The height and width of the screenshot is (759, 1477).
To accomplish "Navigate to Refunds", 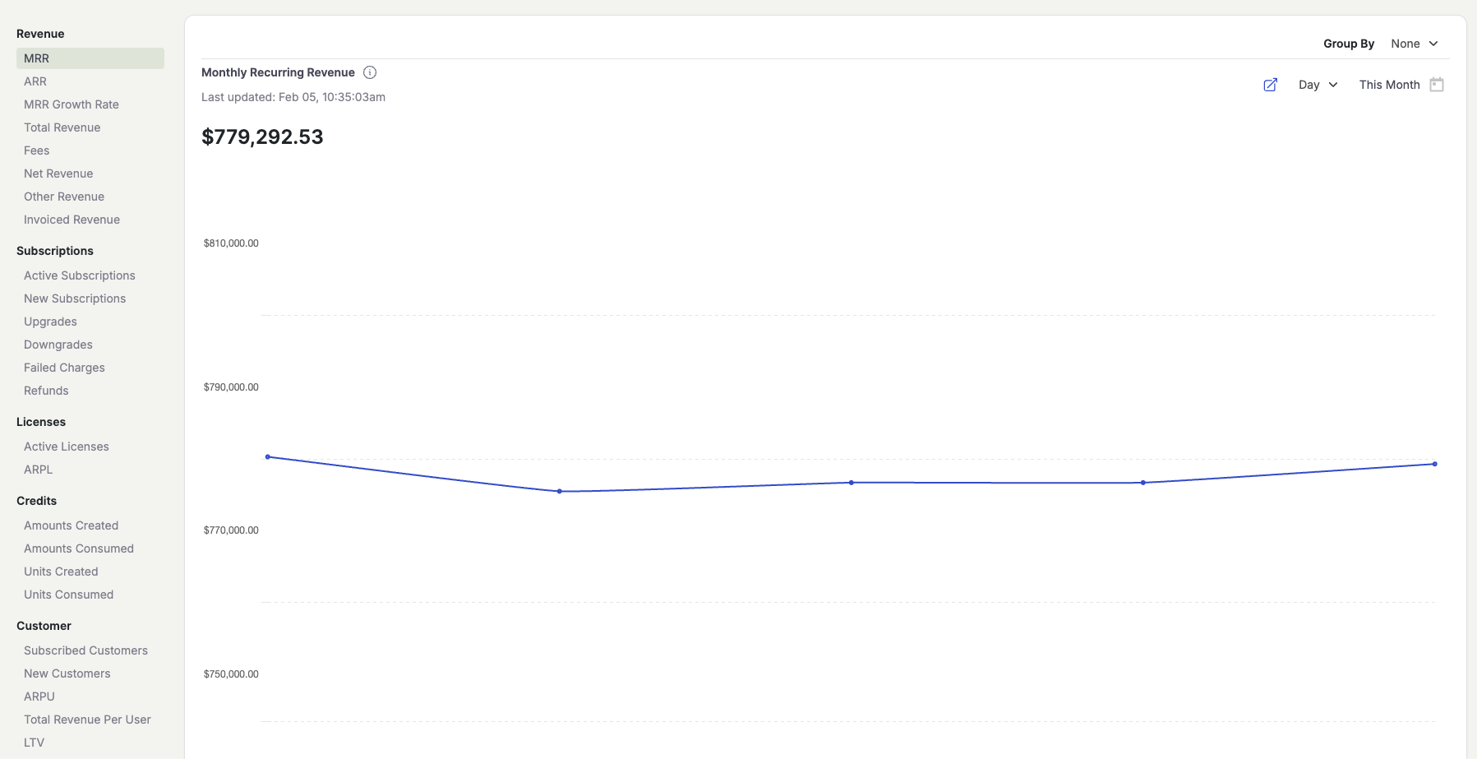I will (46, 391).
